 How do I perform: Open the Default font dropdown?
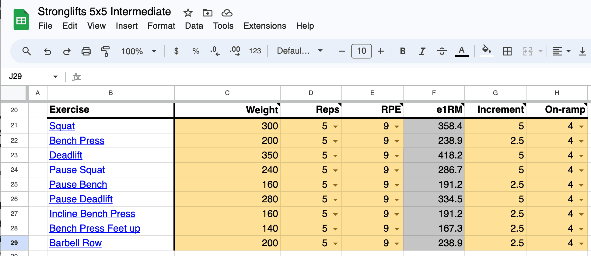[x=300, y=51]
